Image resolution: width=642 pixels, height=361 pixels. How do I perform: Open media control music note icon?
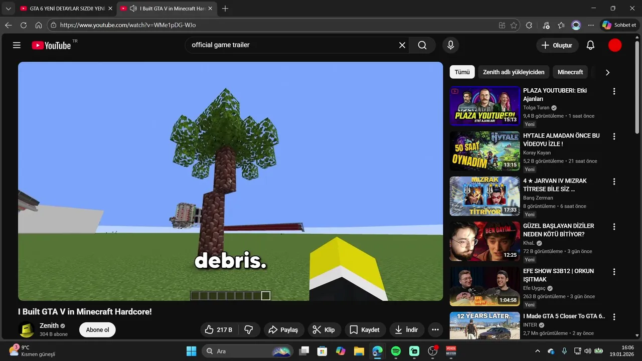[x=546, y=25]
